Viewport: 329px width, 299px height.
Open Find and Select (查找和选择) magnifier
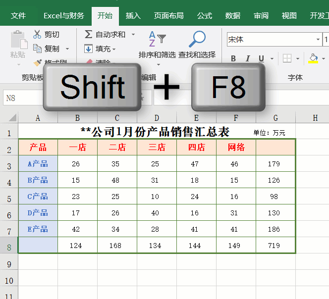tap(197, 44)
